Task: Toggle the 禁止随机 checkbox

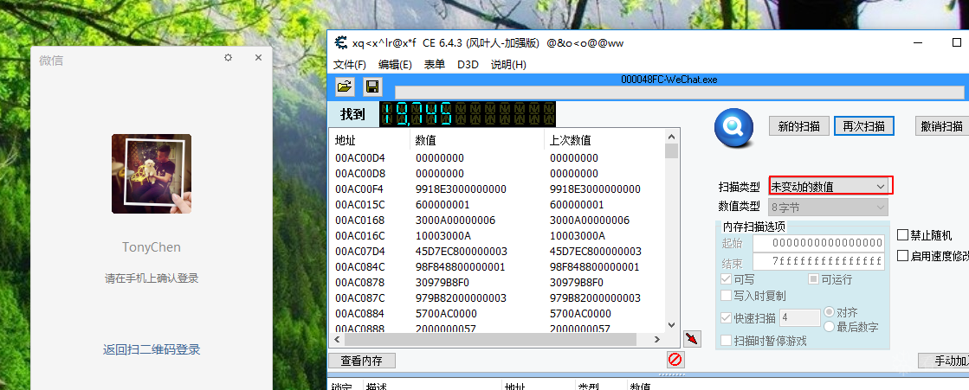Action: coord(903,235)
